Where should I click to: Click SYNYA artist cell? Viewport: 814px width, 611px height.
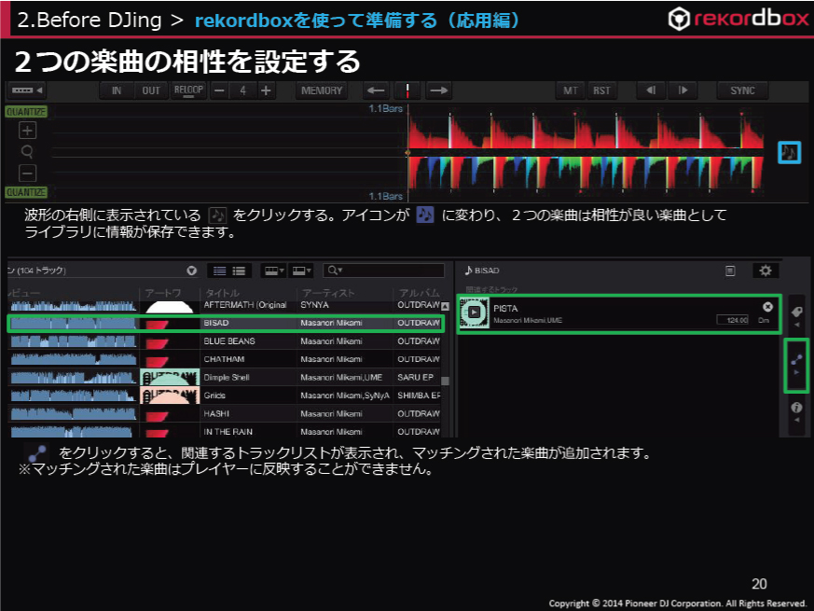(314, 305)
